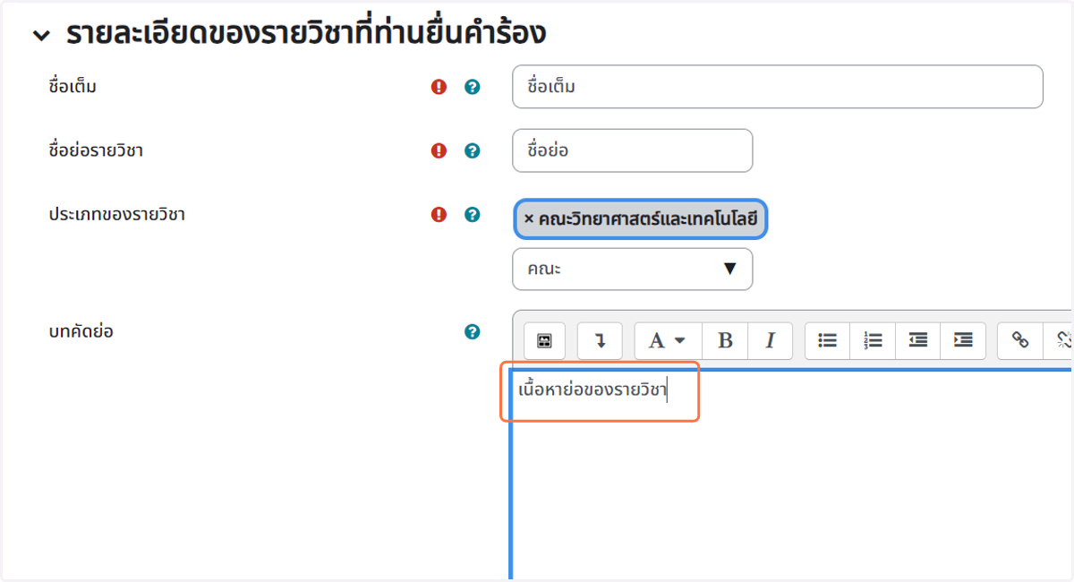Click the required icon beside ชื่อเต็ม
Image resolution: width=1074 pixels, height=582 pixels.
(x=439, y=87)
